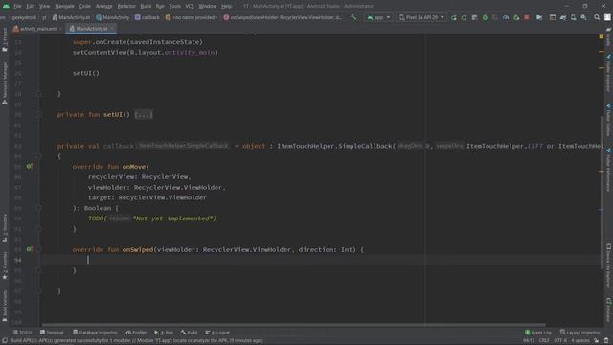This screenshot has height=345, width=613.
Task: Open the Build menu
Action: (x=146, y=6)
